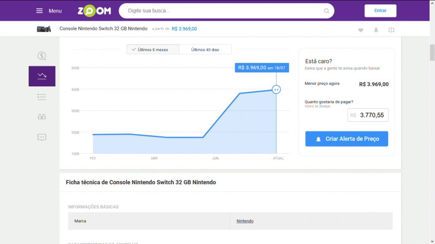Click the ATUAL axis label

click(278, 158)
